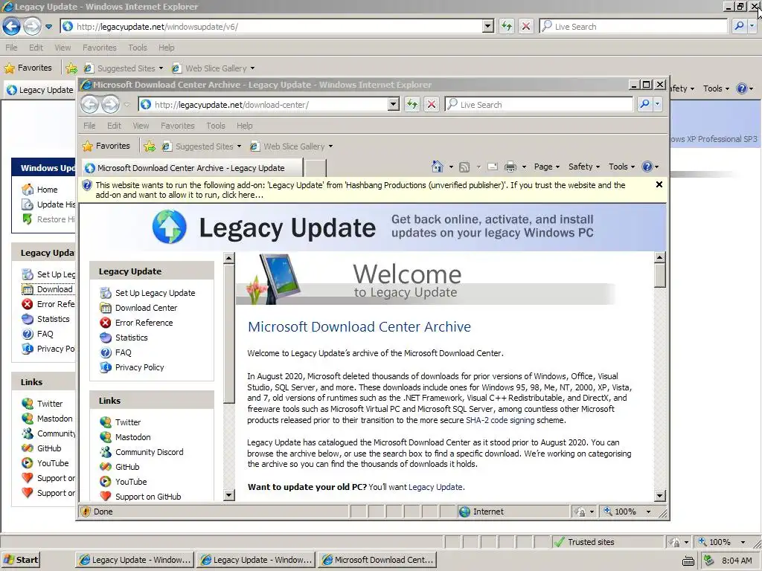Click the Error Reference red X icon
This screenshot has width=762, height=571.
point(106,323)
